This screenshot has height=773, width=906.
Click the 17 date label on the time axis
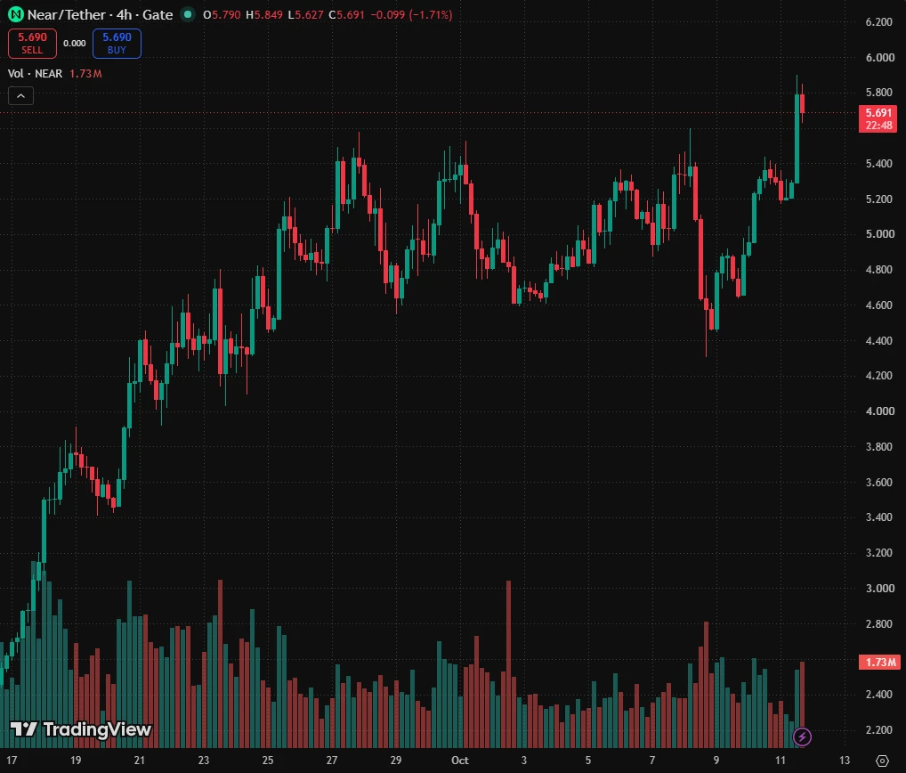coord(12,761)
